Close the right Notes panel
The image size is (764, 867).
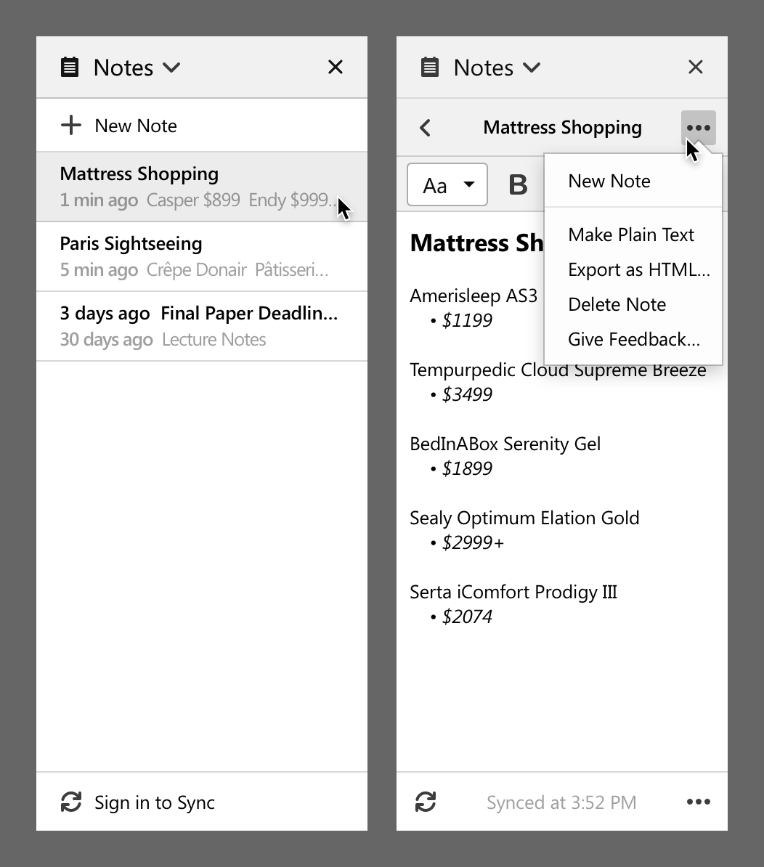tap(696, 67)
